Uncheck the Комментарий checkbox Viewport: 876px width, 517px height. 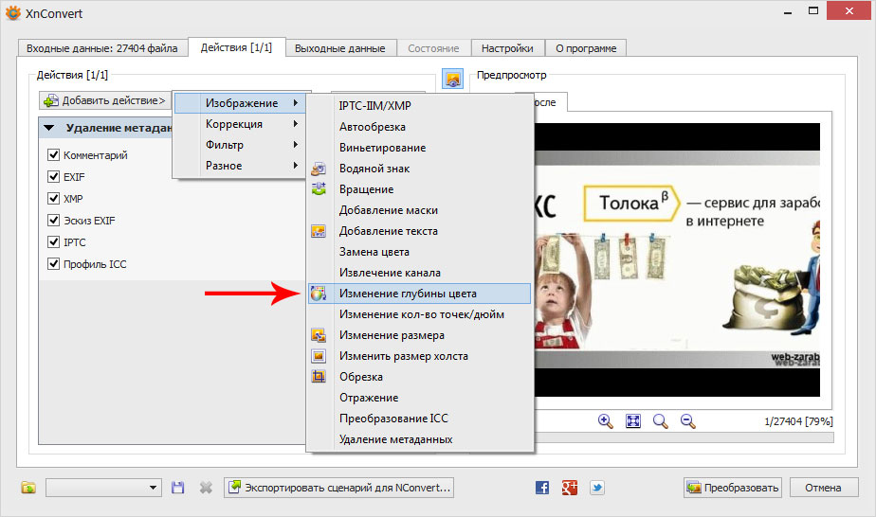[54, 154]
